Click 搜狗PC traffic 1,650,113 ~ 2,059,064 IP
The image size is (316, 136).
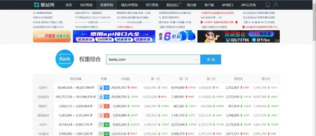75,106
